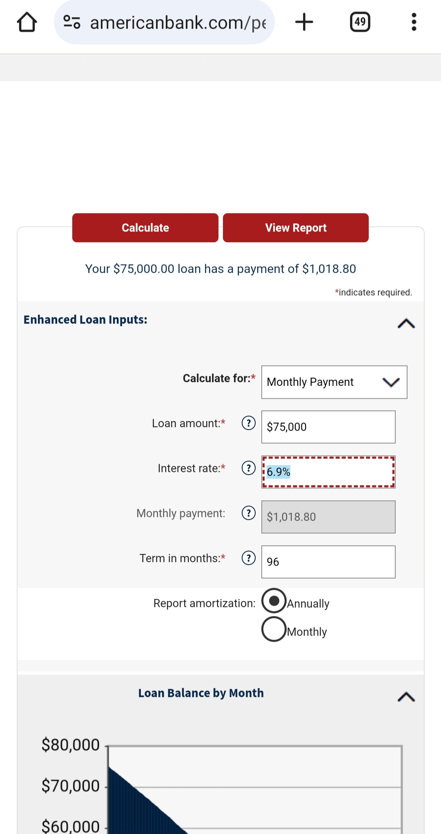Open site info icon in address bar
This screenshot has width=441, height=834.
(71, 22)
